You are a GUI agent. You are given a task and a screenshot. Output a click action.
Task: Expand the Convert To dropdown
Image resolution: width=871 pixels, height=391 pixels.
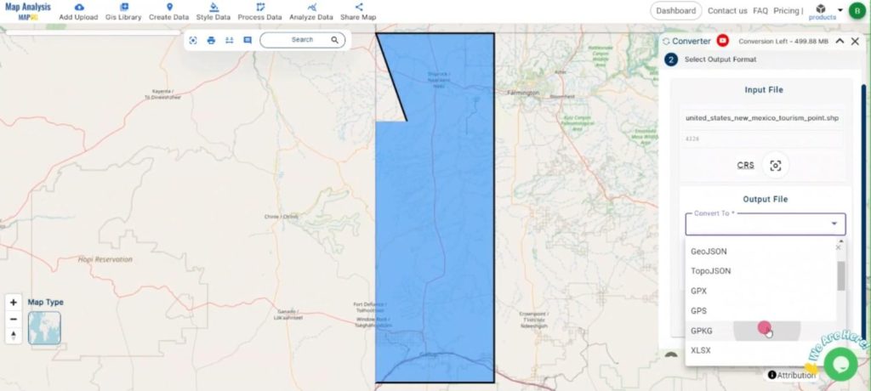[x=834, y=224]
